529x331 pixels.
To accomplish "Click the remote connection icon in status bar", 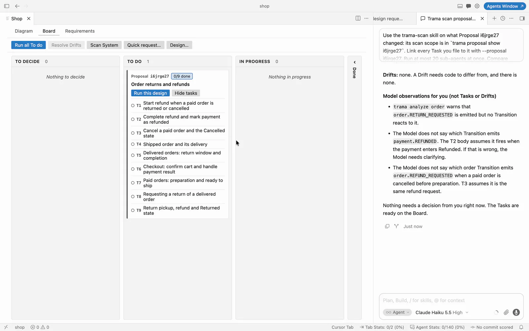I will coord(6,327).
